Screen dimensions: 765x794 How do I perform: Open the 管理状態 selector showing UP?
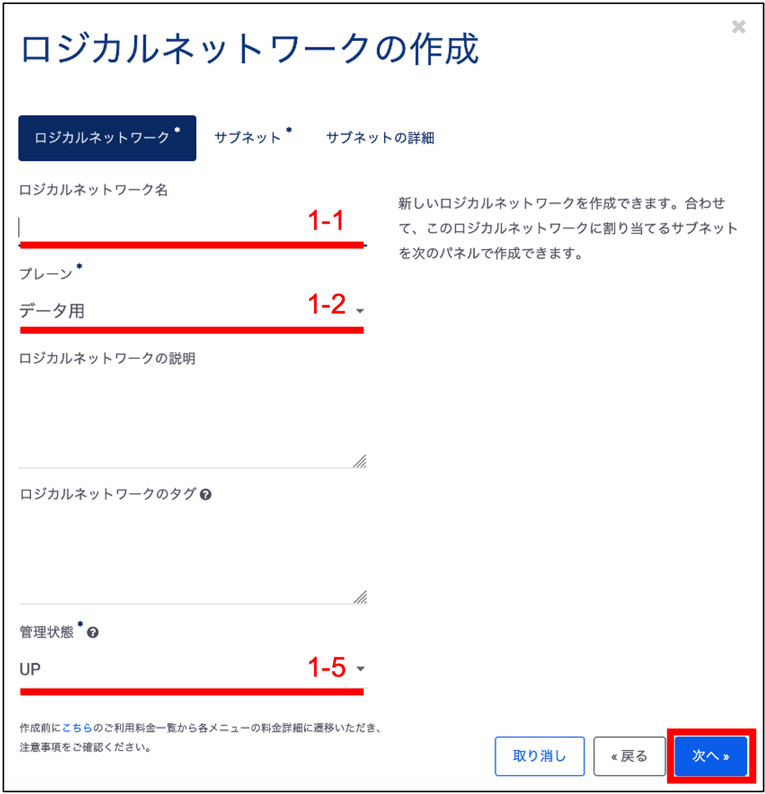point(193,669)
